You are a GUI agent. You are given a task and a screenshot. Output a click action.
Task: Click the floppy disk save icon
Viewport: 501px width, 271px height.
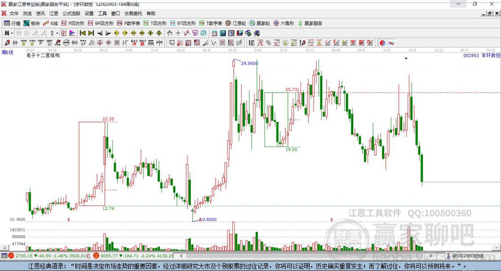click(x=240, y=33)
